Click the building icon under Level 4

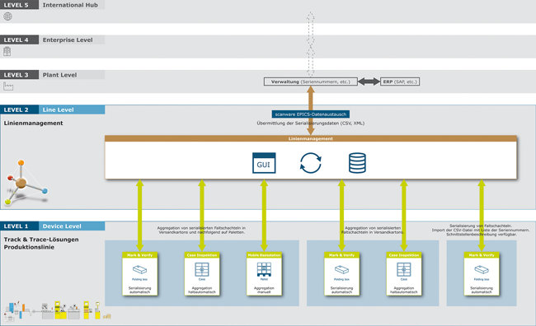coord(7,51)
